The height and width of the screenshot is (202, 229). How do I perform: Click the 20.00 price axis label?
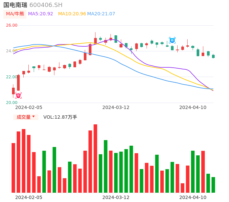pos(12,103)
